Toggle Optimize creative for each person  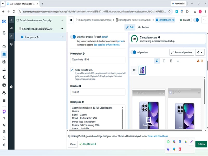point(73,37)
